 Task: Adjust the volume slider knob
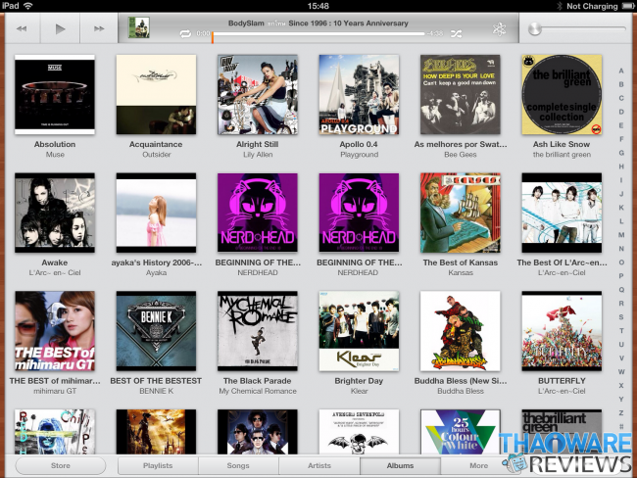click(535, 28)
